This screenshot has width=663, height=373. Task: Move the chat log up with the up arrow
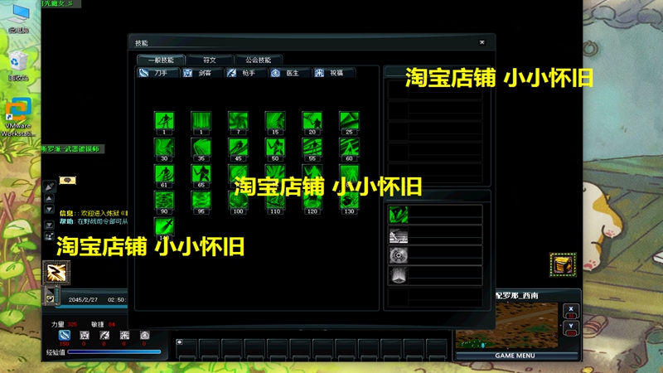tap(49, 198)
